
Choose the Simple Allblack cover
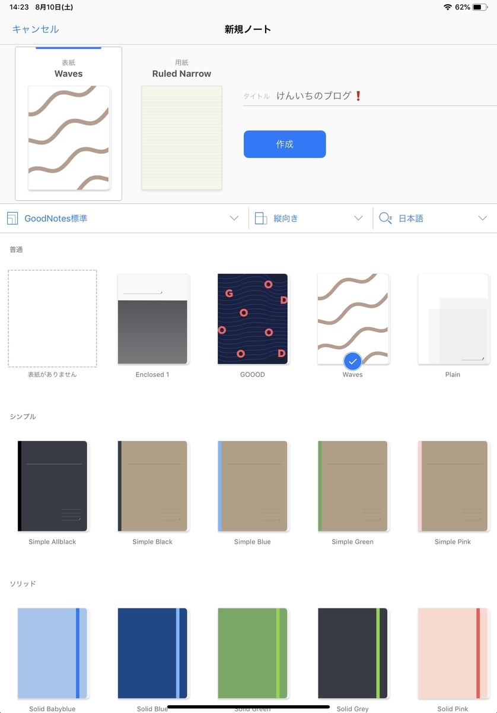click(52, 486)
